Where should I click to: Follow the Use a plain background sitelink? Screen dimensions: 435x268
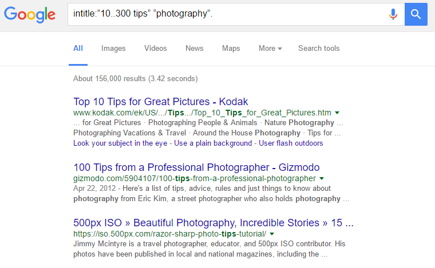coord(213,143)
